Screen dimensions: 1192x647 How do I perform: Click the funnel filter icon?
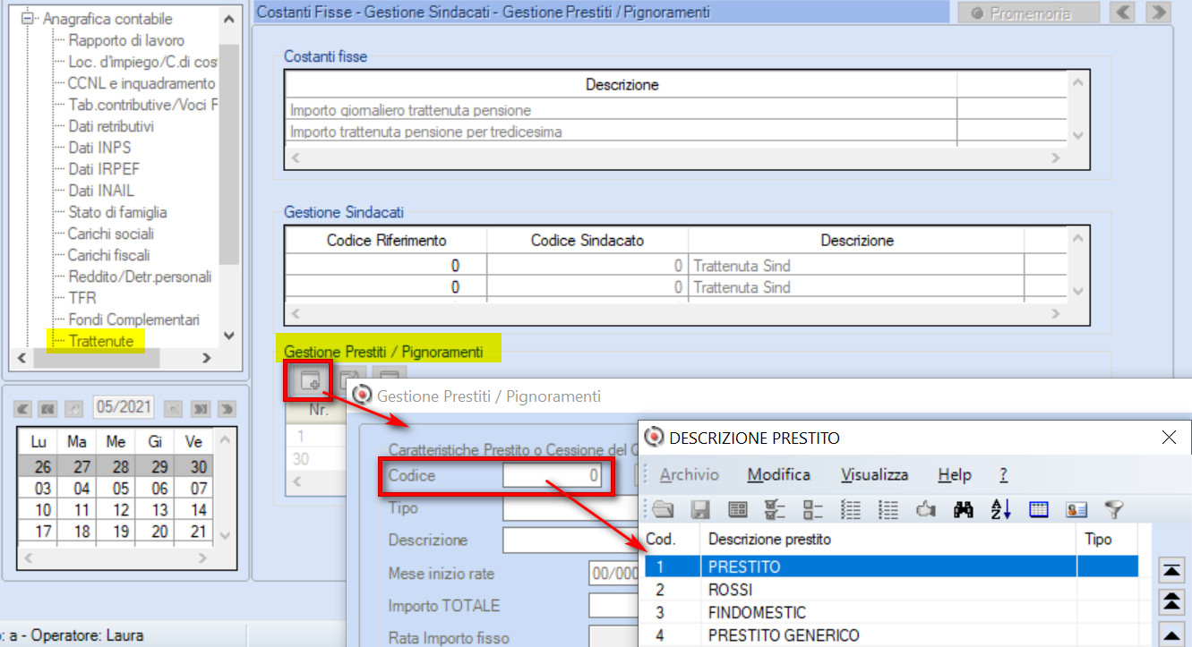tap(1114, 510)
